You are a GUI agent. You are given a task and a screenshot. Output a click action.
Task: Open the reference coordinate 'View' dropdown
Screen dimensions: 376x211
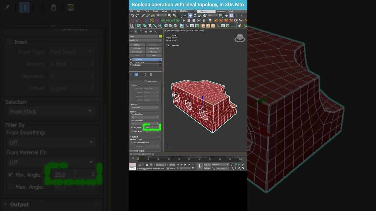213,15
